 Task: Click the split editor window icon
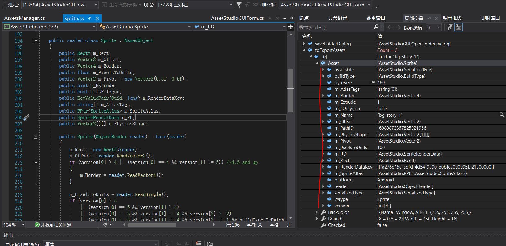(291, 27)
